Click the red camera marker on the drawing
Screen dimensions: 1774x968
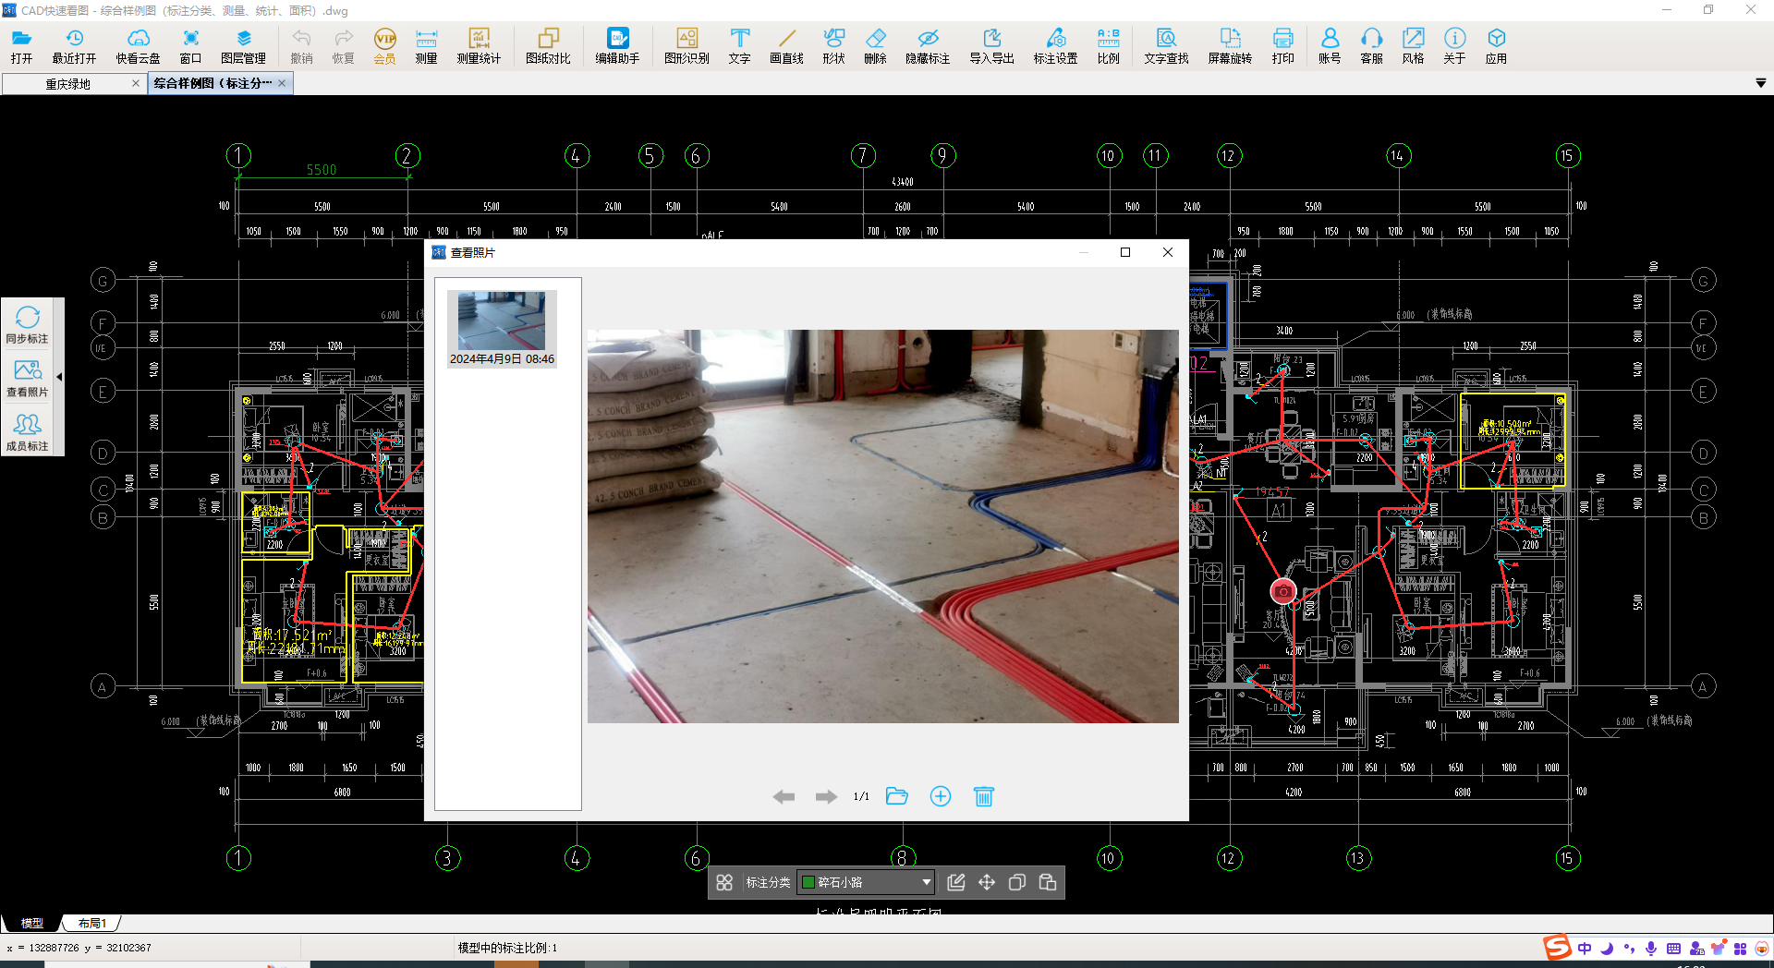[x=1282, y=591]
